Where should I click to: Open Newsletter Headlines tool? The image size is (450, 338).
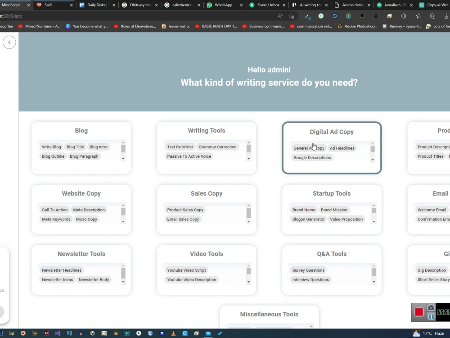pos(62,270)
